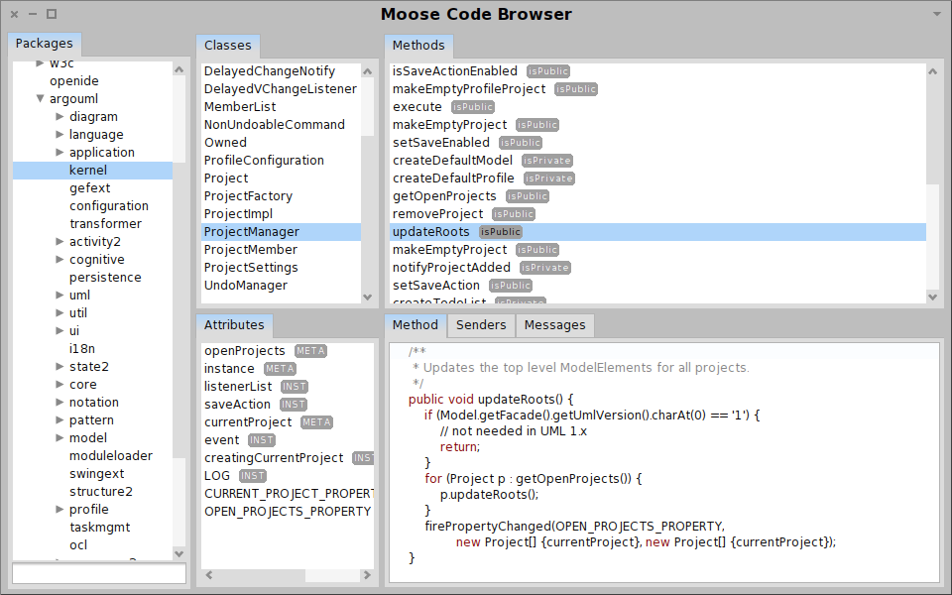This screenshot has height=595, width=952.
Task: Select the Attributes tab
Action: [x=234, y=325]
